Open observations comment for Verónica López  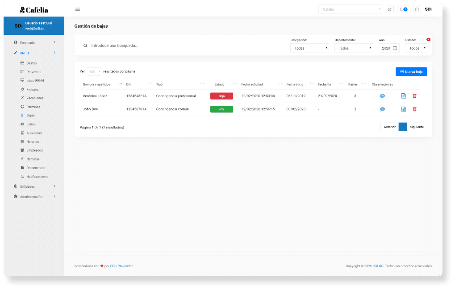(x=382, y=96)
